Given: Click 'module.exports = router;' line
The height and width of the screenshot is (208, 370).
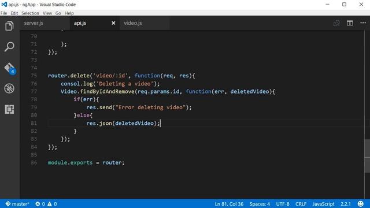Looking at the screenshot, I should point(86,163).
